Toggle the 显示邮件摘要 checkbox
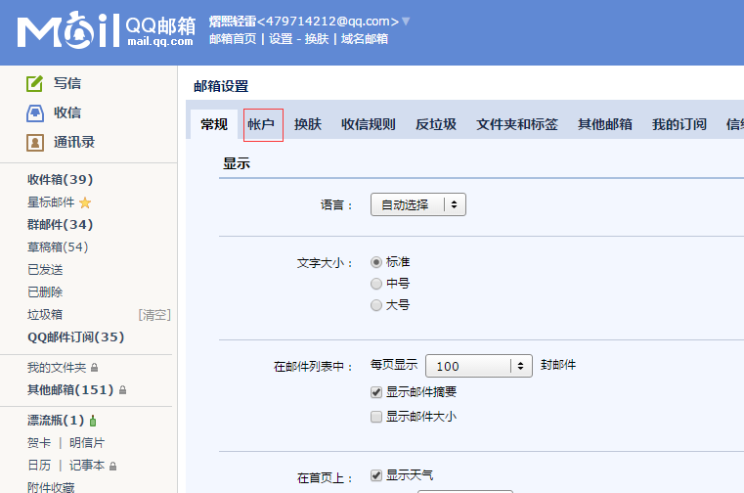 point(376,392)
